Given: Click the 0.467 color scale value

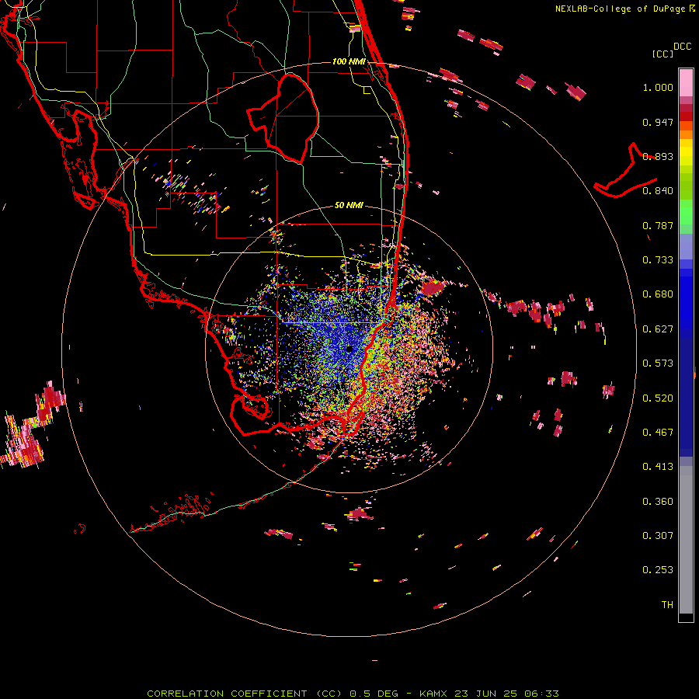Looking at the screenshot, I should 658,433.
